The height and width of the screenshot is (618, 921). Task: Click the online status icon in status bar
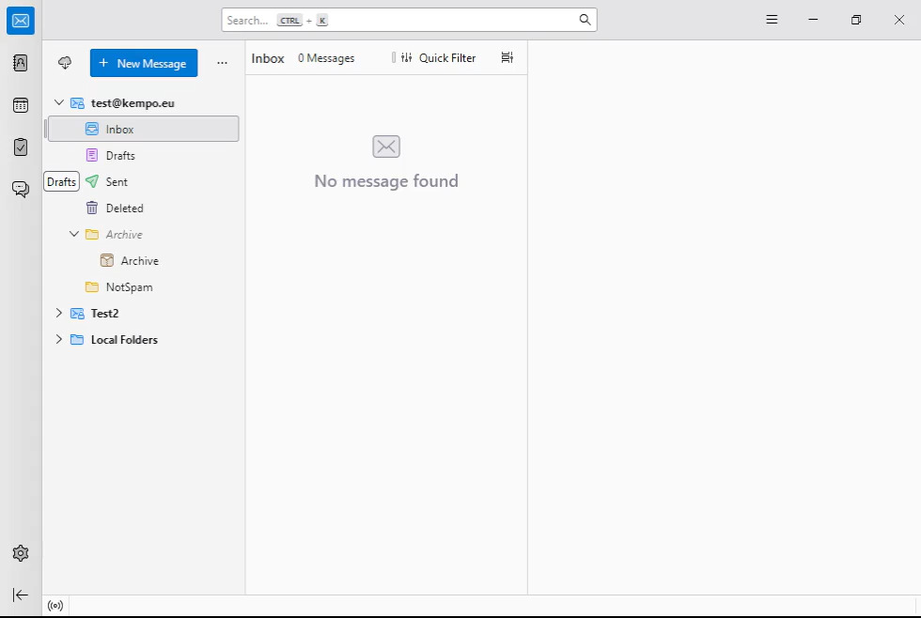(55, 606)
